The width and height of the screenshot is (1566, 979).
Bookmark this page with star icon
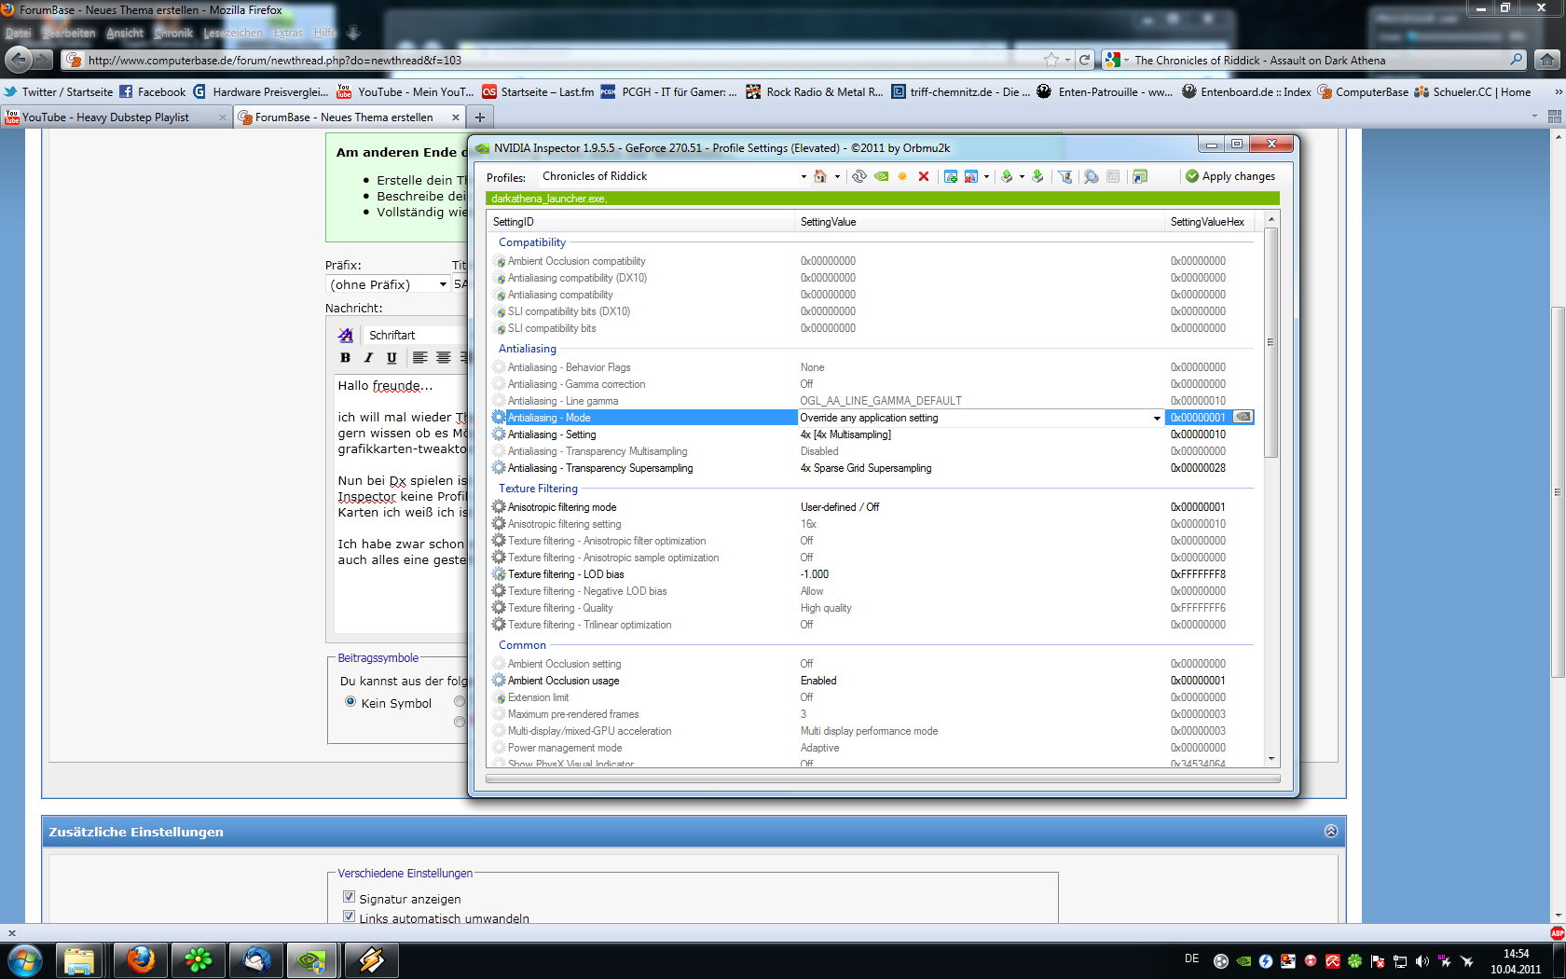point(1051,60)
